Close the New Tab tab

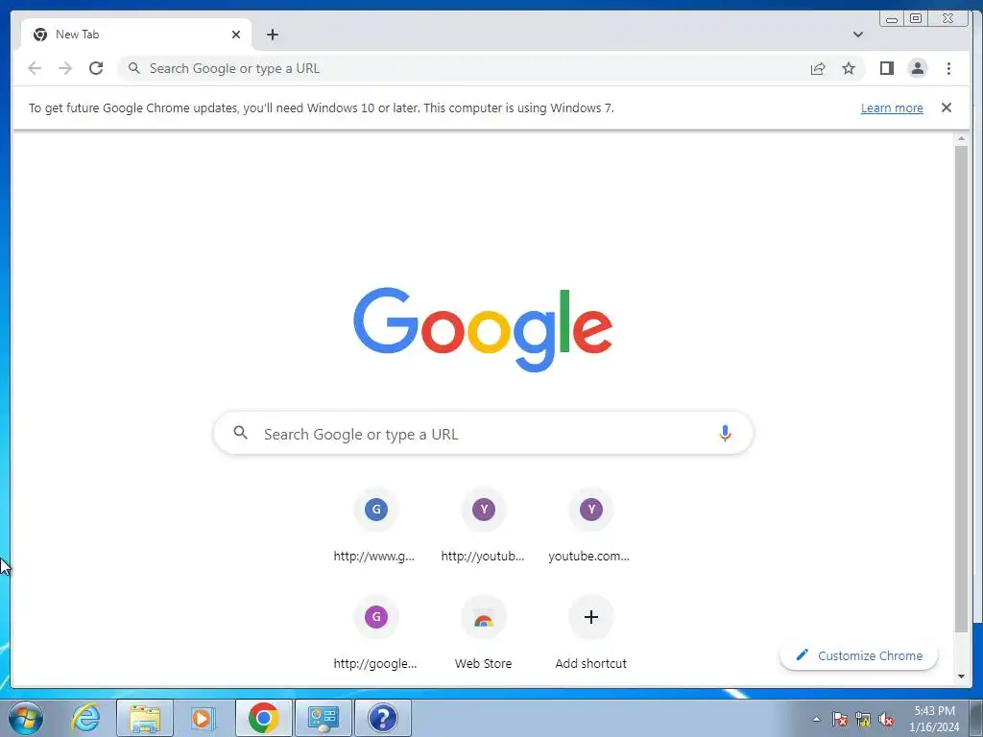click(x=236, y=35)
